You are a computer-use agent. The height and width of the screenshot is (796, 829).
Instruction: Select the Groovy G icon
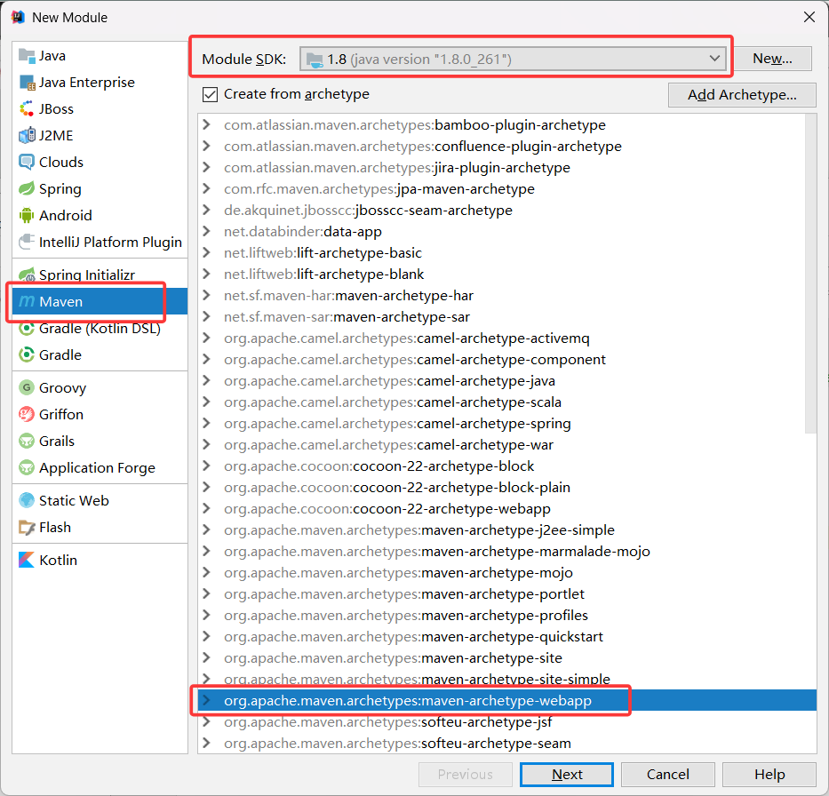coord(27,387)
